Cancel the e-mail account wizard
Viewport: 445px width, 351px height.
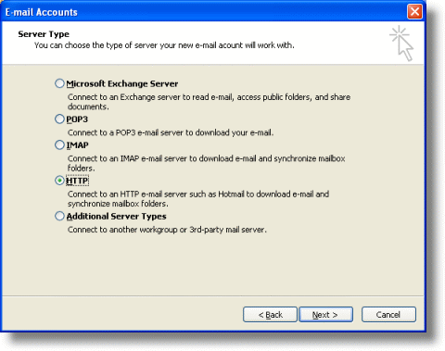(388, 315)
